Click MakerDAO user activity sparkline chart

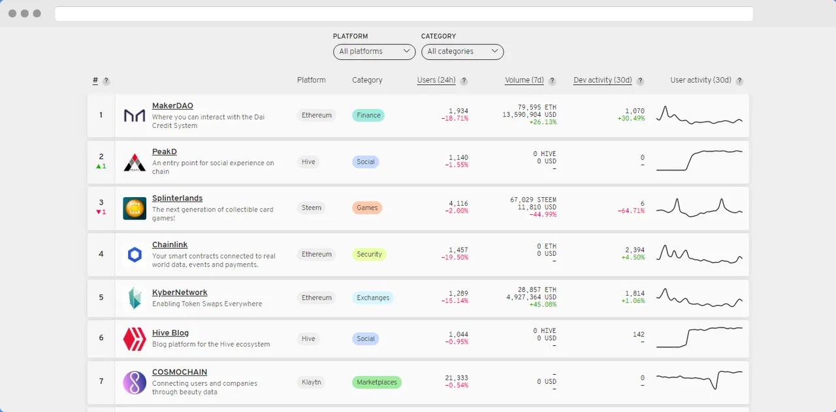tap(699, 116)
